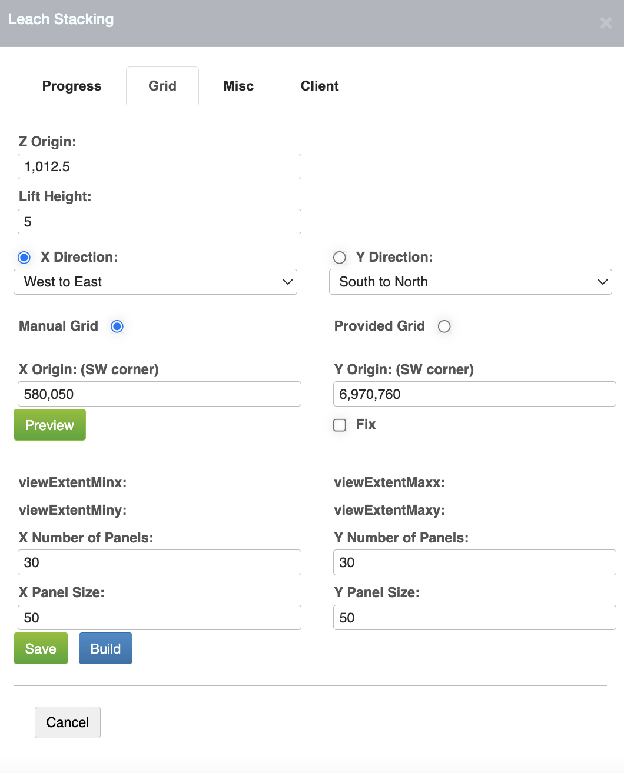
Task: Open the Client tab
Action: point(320,86)
